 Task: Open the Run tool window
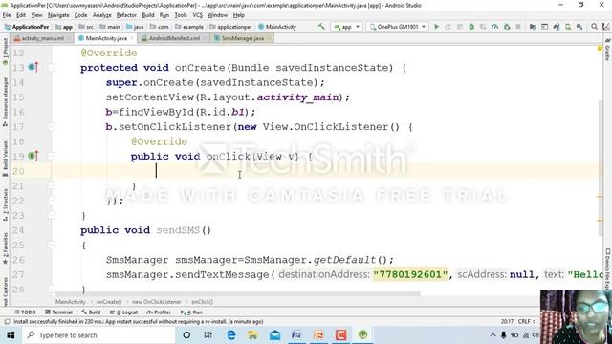point(191,312)
